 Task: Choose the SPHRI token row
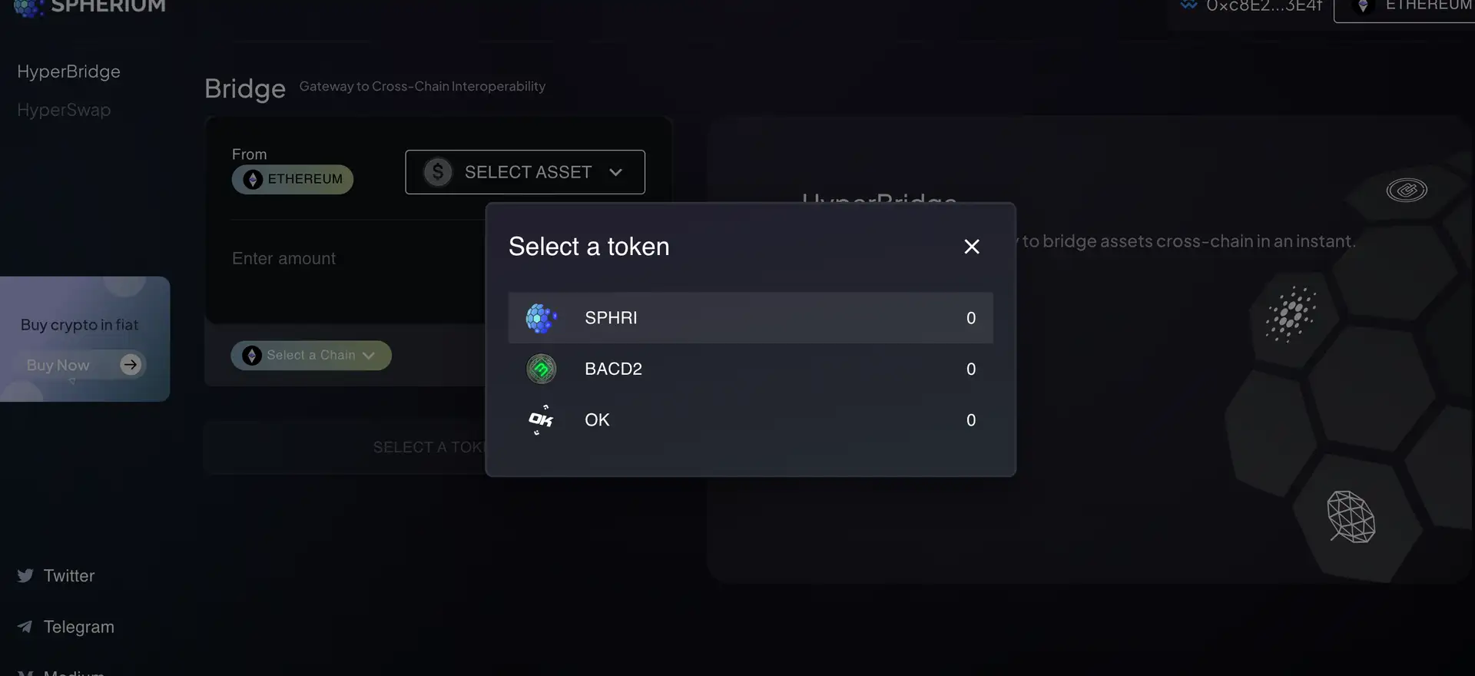[750, 318]
